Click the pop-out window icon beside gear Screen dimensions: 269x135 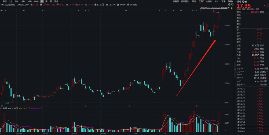232,5
